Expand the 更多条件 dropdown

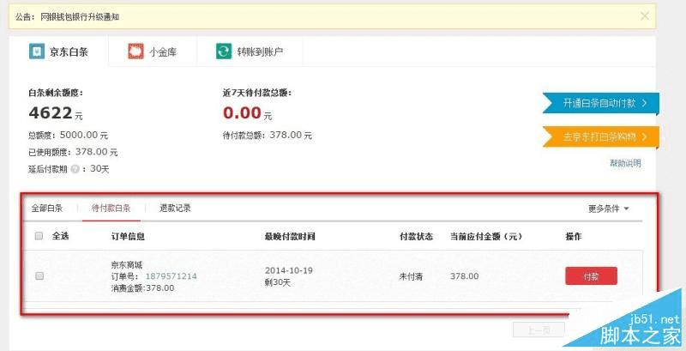609,209
